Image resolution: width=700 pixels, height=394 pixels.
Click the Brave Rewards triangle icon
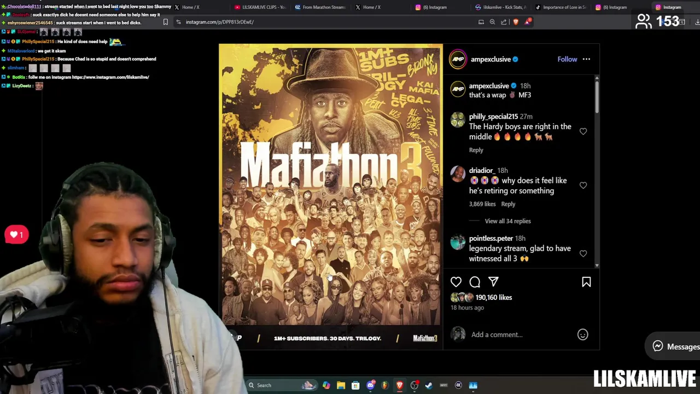click(x=527, y=22)
